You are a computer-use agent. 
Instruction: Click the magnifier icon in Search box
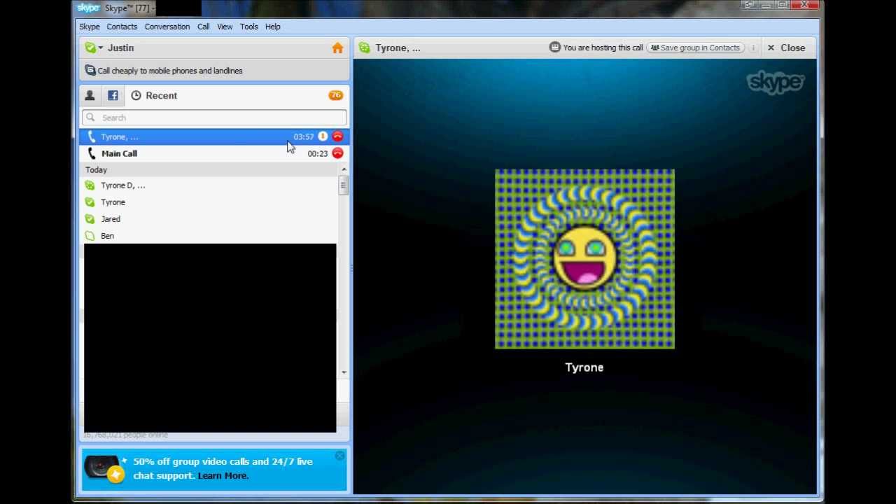coord(90,118)
